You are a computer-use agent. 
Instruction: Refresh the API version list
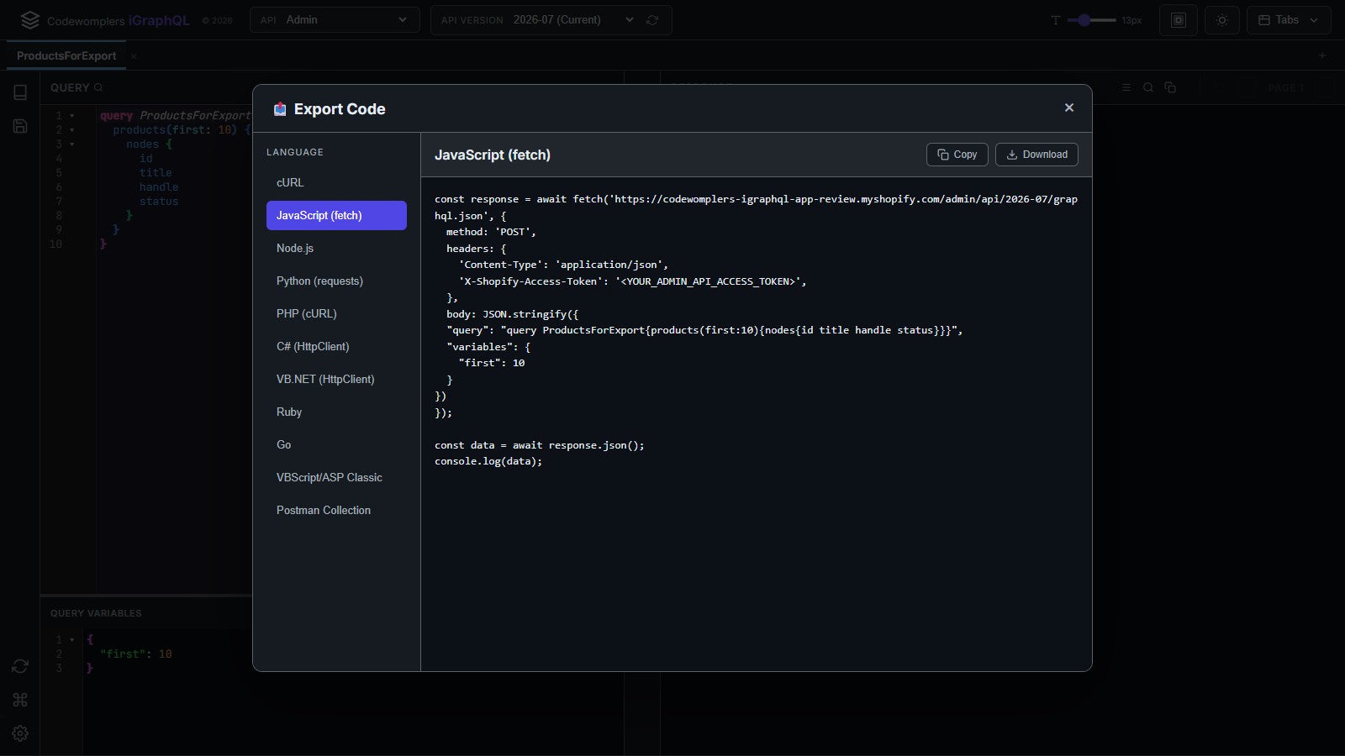652,20
